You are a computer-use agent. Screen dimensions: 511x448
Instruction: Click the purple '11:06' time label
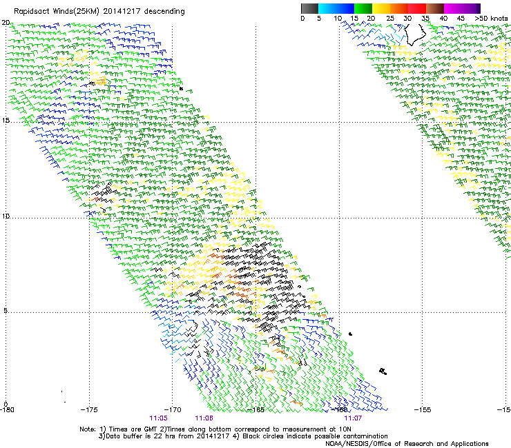pos(204,418)
